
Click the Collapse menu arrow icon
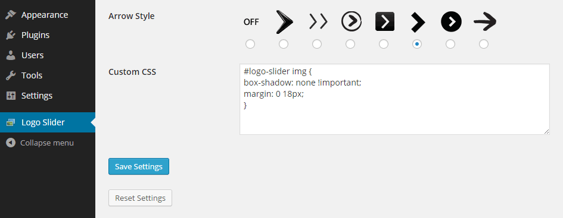11,143
